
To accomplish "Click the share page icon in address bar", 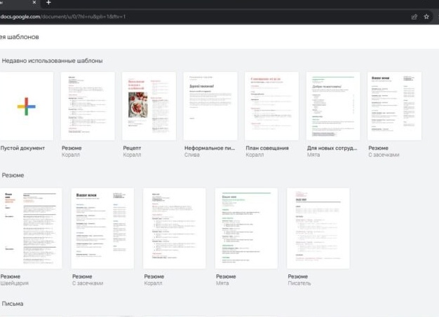I will pos(414,17).
